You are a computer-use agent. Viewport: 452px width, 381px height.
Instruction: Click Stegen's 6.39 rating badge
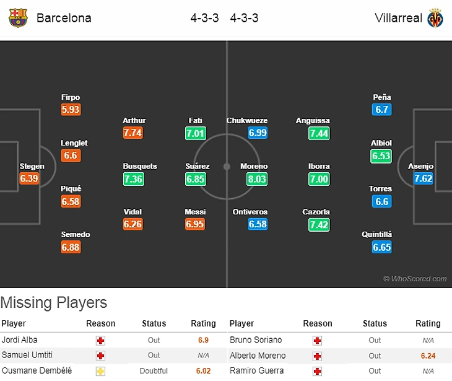pyautogui.click(x=29, y=178)
